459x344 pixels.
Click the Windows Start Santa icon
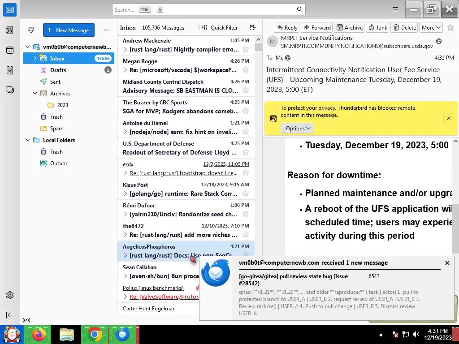tap(12, 335)
